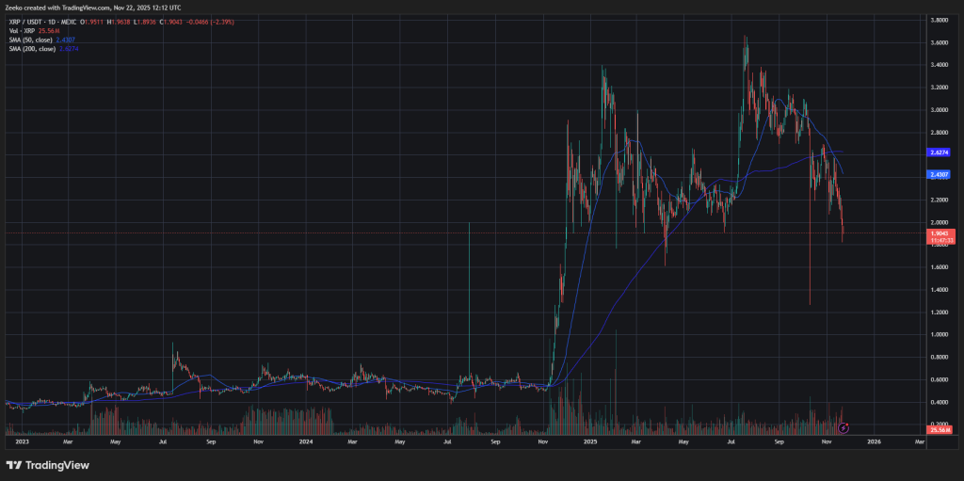Click the TradingView logo in the footer
964x481 pixels.
[x=48, y=465]
